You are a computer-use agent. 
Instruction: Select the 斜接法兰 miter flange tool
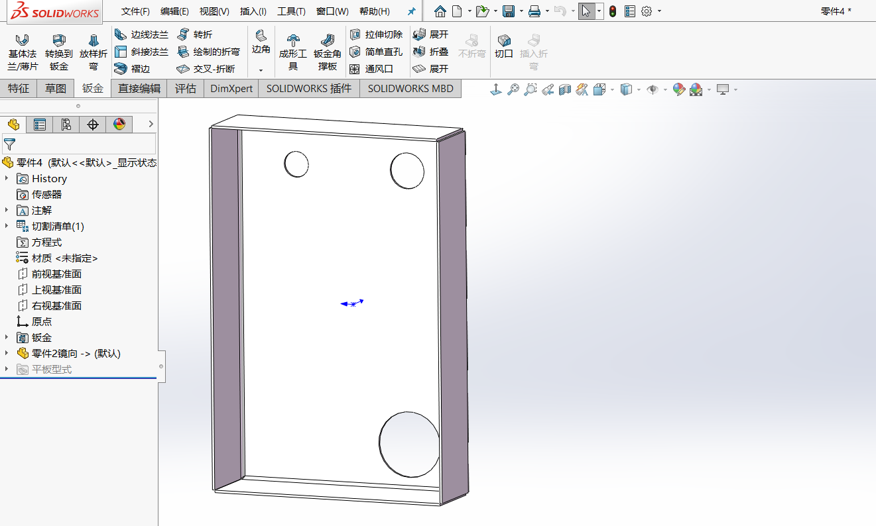click(x=141, y=52)
